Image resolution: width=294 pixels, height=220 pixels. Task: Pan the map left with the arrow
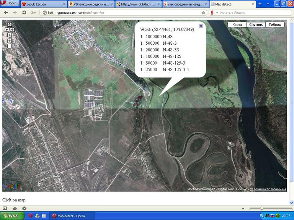(7, 29)
